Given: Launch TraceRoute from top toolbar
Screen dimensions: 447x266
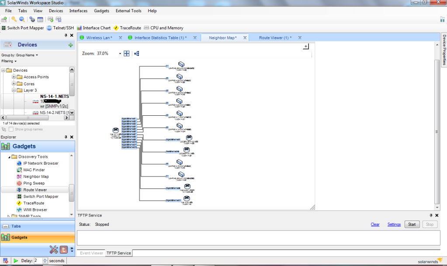Looking at the screenshot, I should coord(127,28).
